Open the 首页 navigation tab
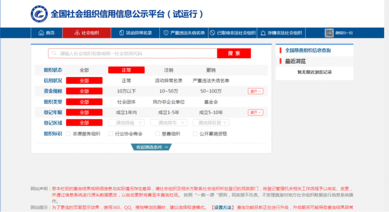The image size is (389, 212). tap(46, 33)
